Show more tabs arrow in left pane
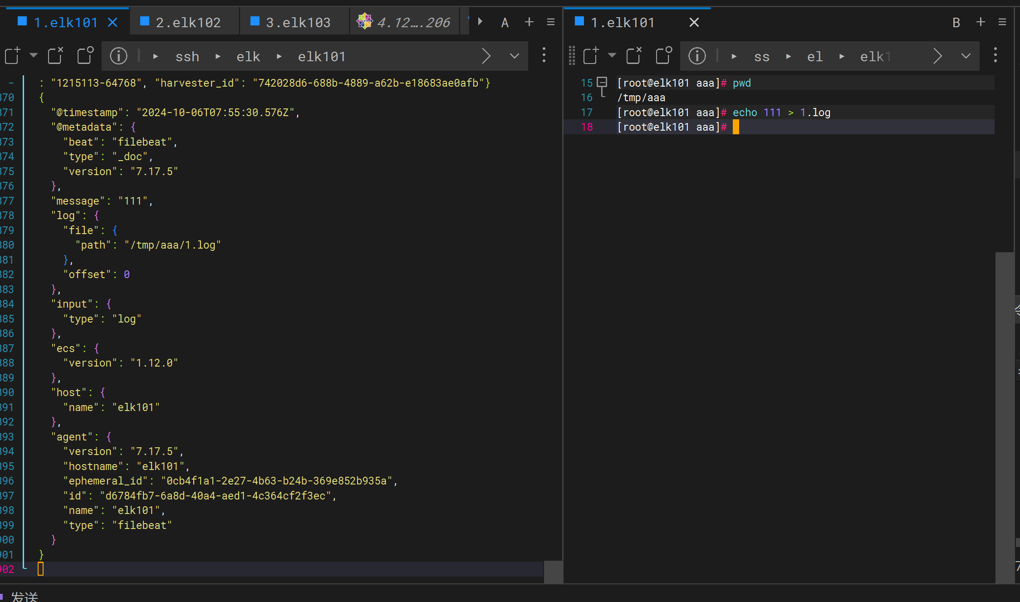 pyautogui.click(x=480, y=21)
